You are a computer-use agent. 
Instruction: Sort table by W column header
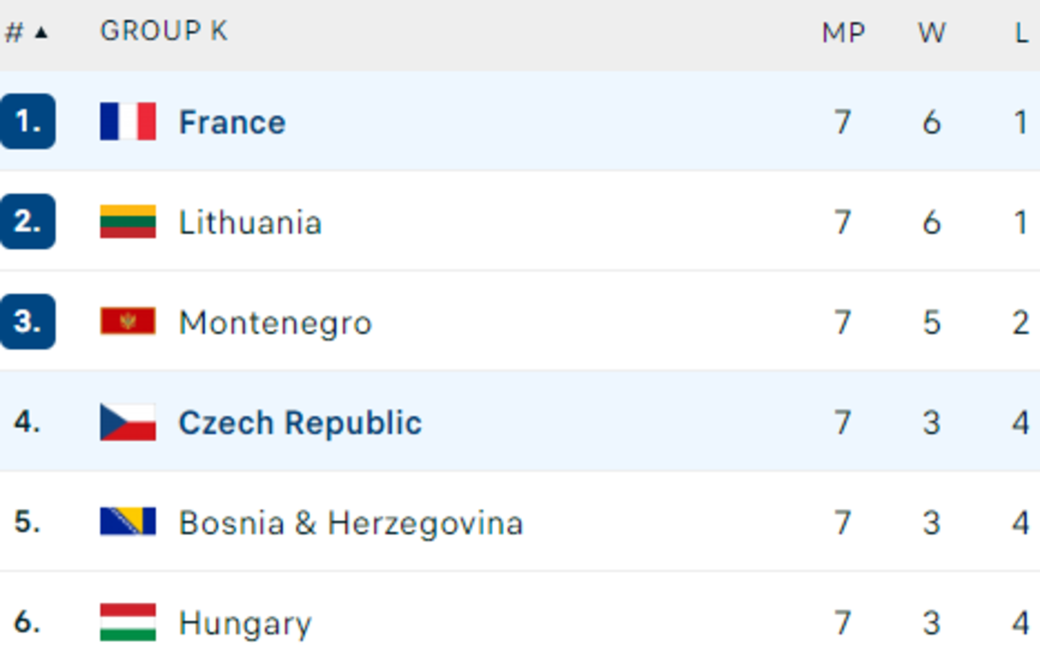(932, 32)
